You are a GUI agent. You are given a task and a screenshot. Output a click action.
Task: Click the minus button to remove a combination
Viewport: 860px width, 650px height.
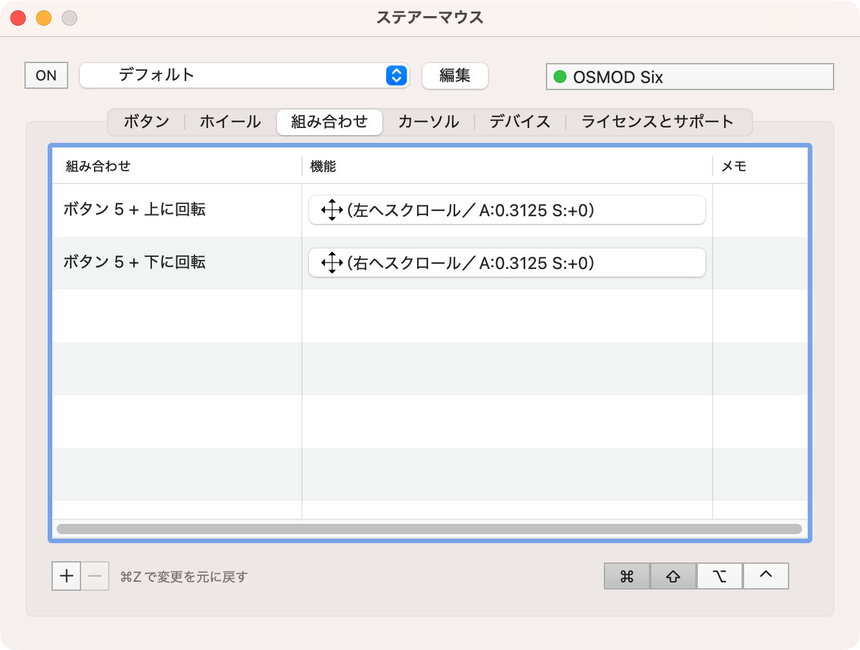click(95, 576)
